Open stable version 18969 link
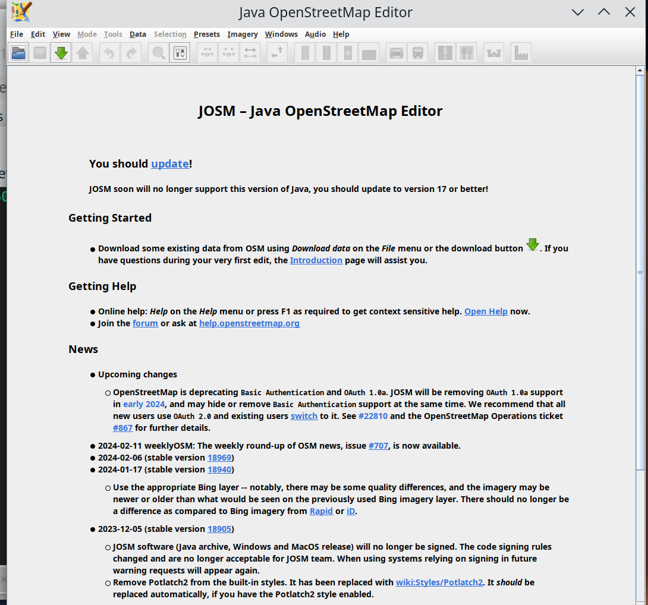648x605 pixels. 219,458
